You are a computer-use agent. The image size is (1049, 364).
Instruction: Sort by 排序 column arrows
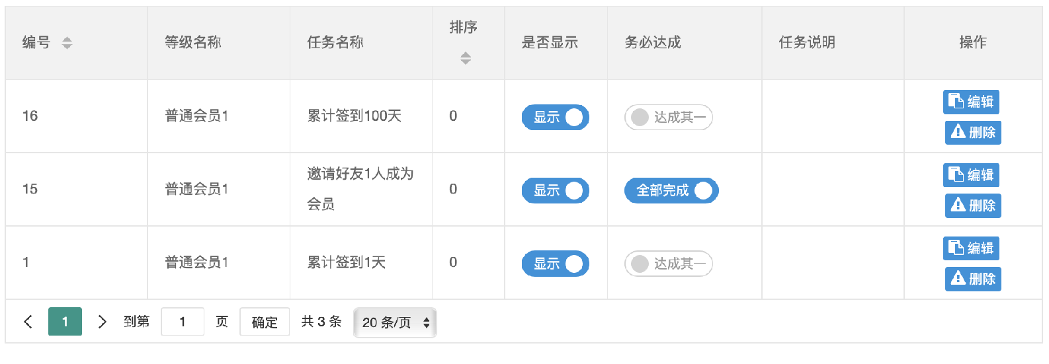(466, 58)
